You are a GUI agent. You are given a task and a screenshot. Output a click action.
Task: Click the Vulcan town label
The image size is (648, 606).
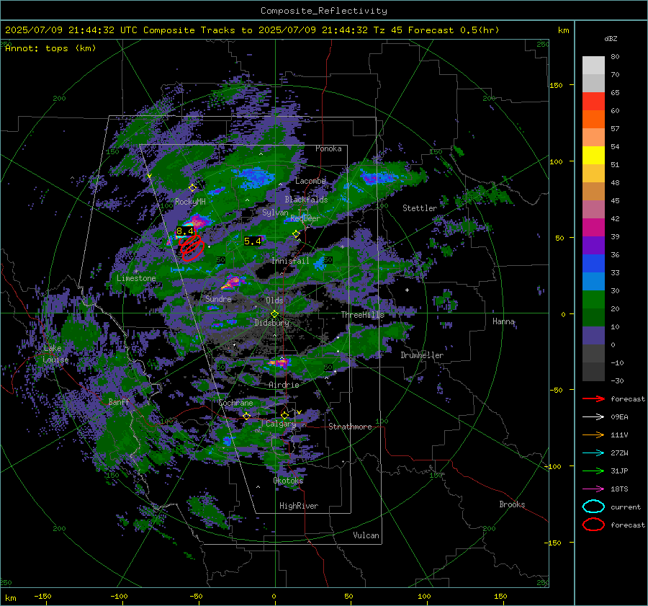[x=366, y=535]
